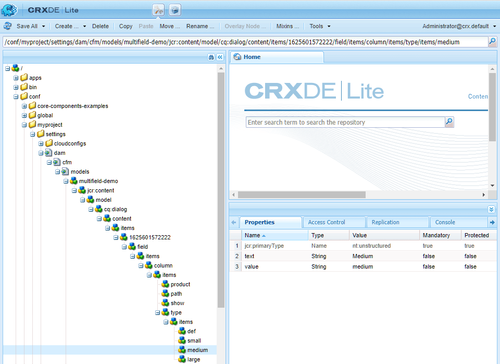
Task: Select the small node in tree
Action: tap(194, 341)
